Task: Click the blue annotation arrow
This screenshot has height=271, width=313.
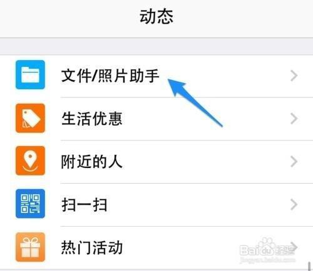Action: coord(195,103)
